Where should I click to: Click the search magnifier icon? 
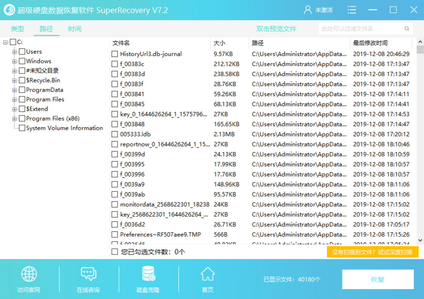point(407,29)
